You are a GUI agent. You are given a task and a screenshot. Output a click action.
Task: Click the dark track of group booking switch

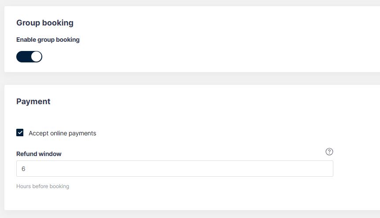click(23, 57)
